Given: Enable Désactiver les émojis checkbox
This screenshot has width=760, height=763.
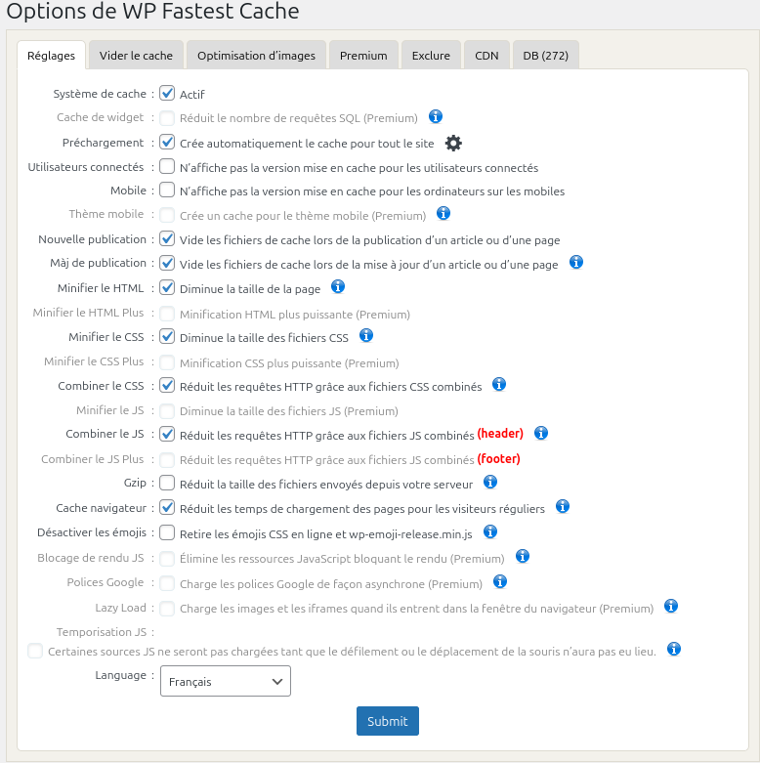Looking at the screenshot, I should point(167,532).
